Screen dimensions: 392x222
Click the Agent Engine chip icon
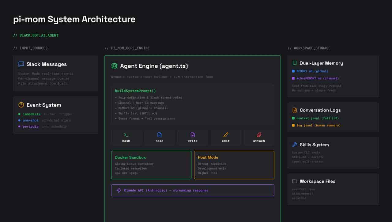tap(114, 66)
